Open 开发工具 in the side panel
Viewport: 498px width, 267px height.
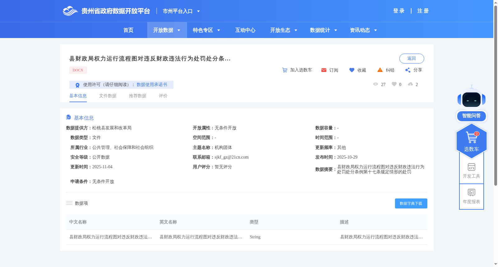472,171
